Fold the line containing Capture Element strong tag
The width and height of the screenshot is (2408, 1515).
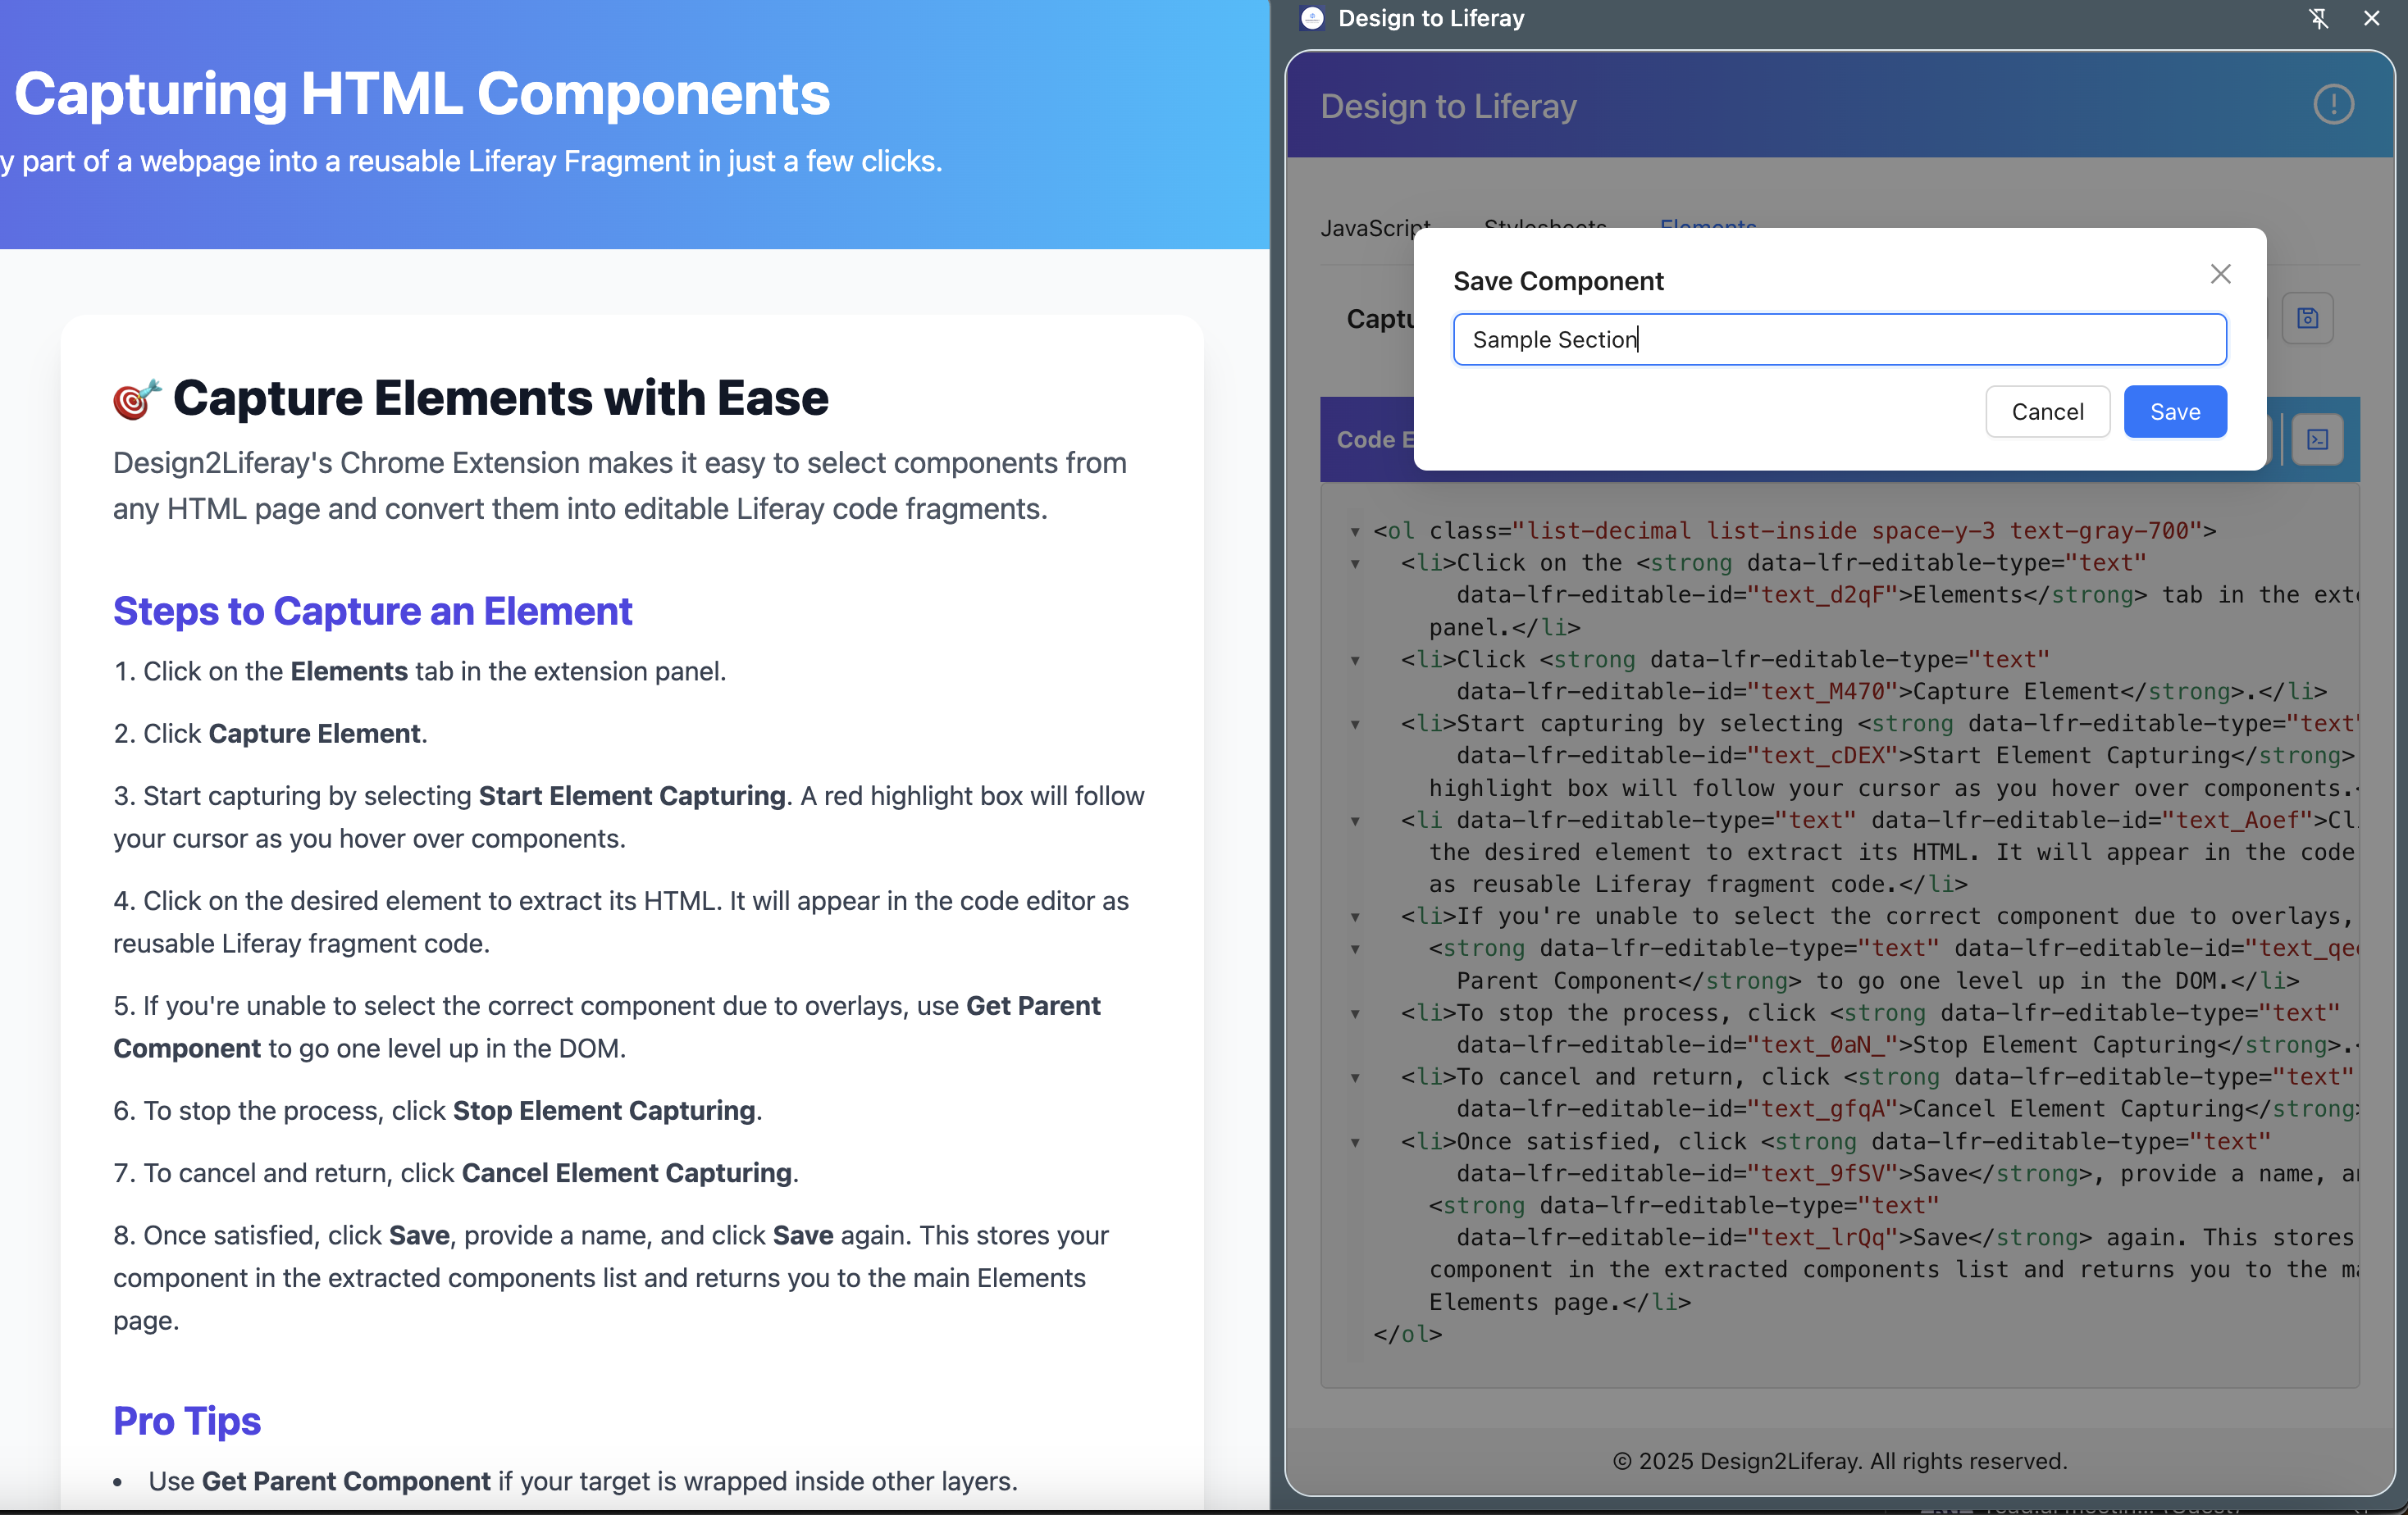(x=1355, y=661)
